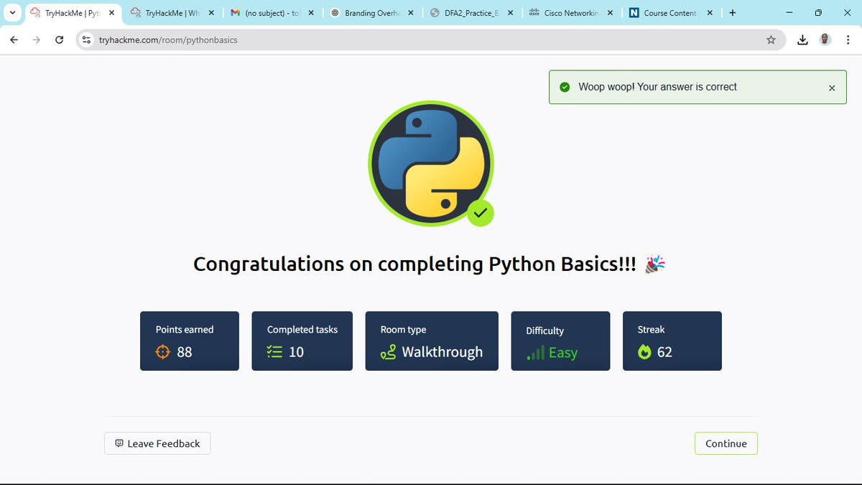Image resolution: width=862 pixels, height=485 pixels.
Task: Click the Completed tasks checklist icon
Action: click(x=274, y=352)
